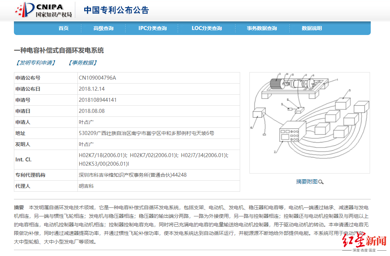Click the 专利代理机构 value cell
This screenshot has height=256, width=390.
[x=132, y=175]
